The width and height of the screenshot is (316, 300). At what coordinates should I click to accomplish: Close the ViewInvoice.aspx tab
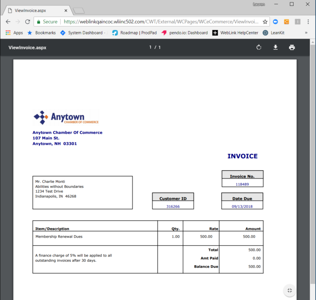pyautogui.click(x=66, y=11)
